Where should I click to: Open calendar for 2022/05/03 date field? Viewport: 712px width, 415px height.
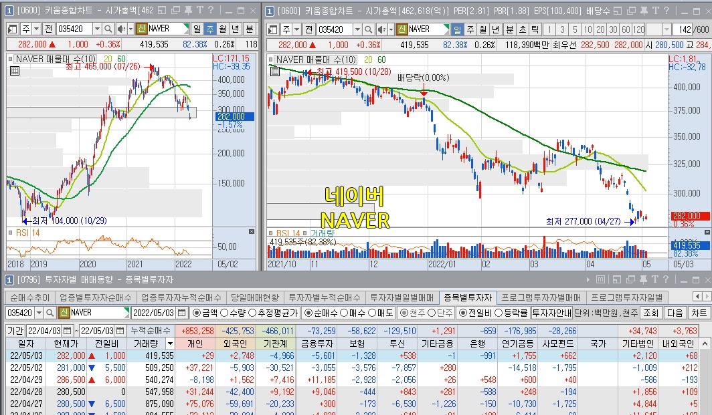[181, 313]
